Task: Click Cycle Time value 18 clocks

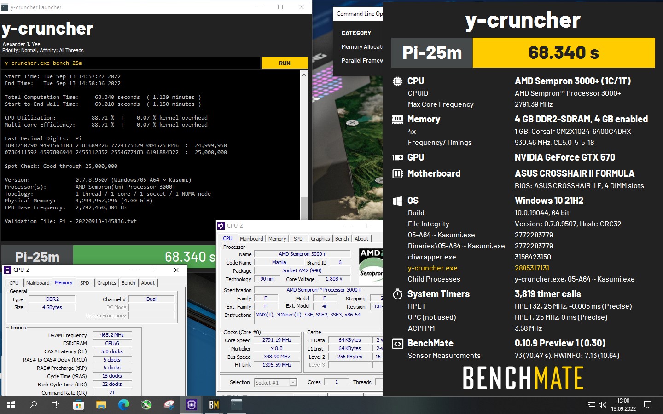Action: click(112, 376)
